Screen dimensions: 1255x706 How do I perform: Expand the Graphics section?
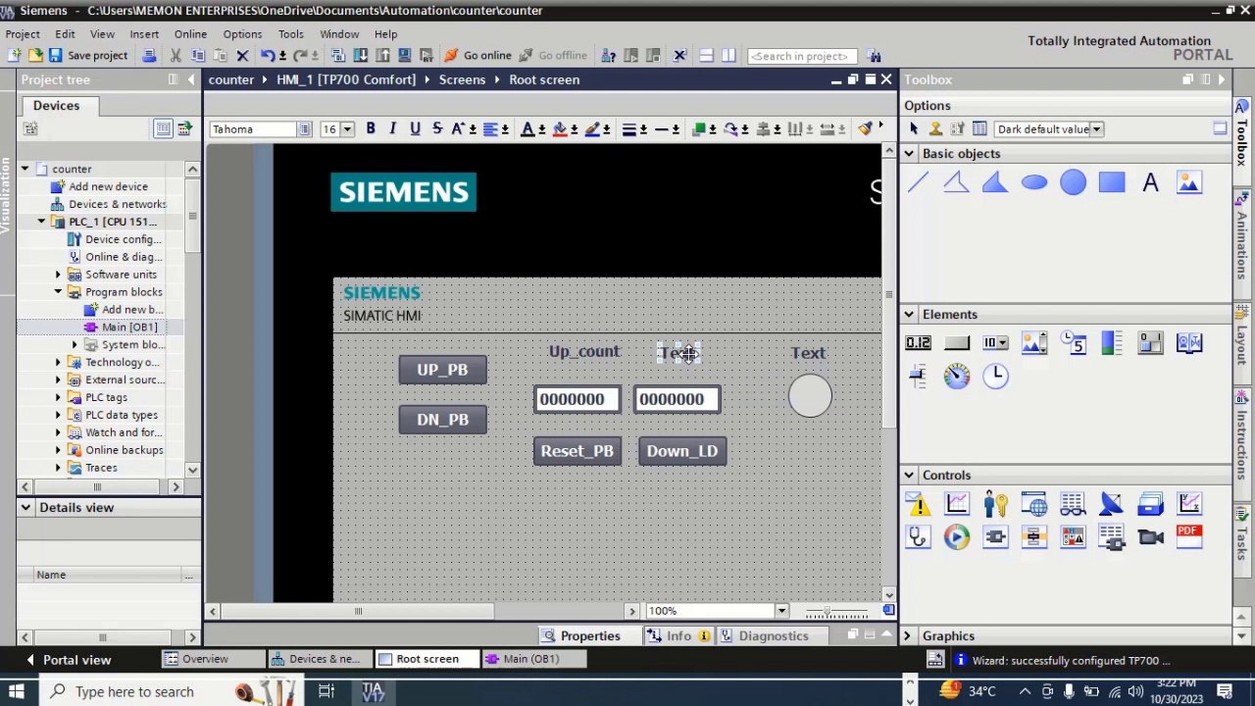tap(907, 636)
